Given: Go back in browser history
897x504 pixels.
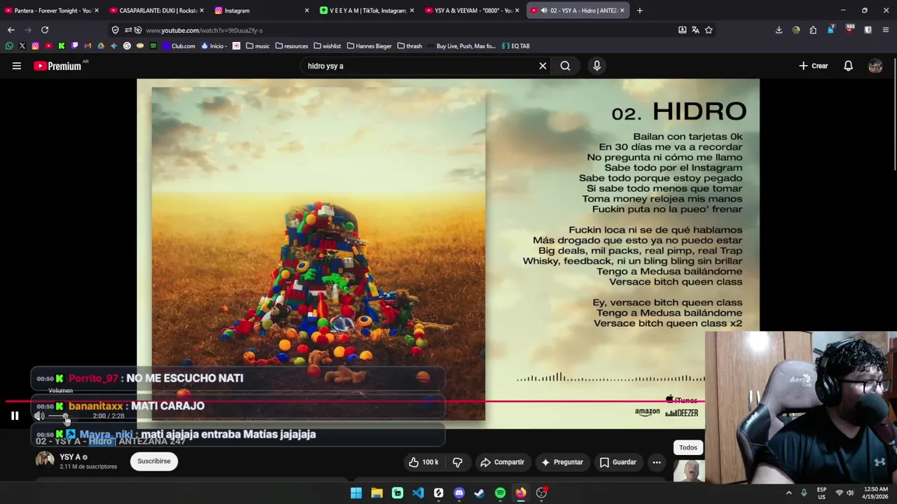Looking at the screenshot, I should pyautogui.click(x=11, y=30).
